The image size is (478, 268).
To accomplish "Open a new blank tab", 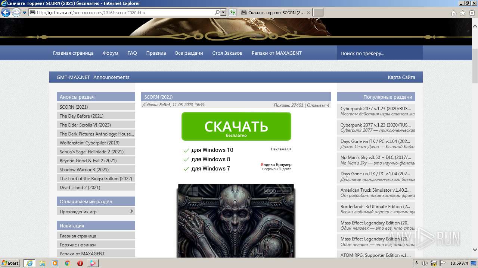I will tap(318, 13).
